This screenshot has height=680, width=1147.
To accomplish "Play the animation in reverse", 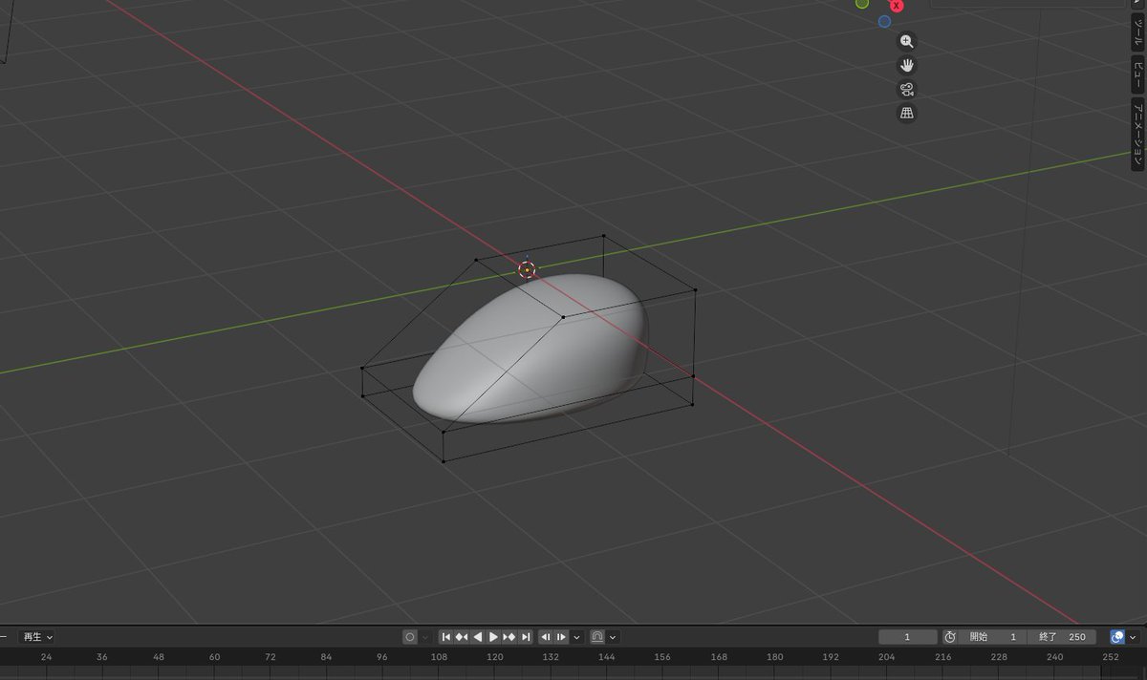I will pos(478,637).
